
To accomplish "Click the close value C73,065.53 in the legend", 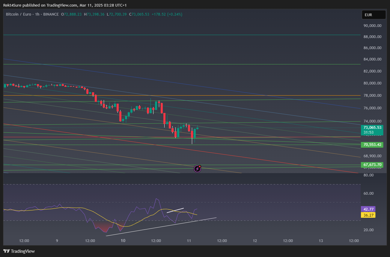I will 139,14.
